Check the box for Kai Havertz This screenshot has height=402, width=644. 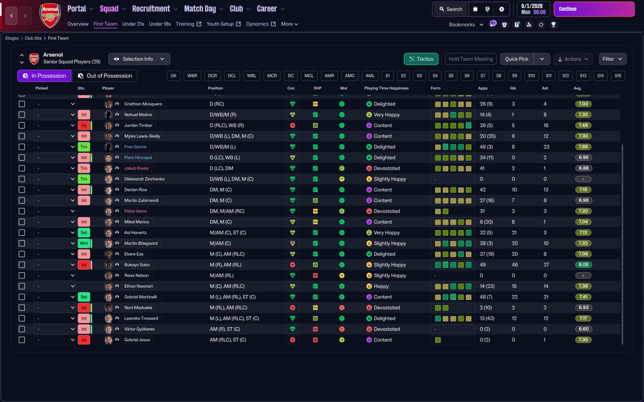(x=22, y=233)
